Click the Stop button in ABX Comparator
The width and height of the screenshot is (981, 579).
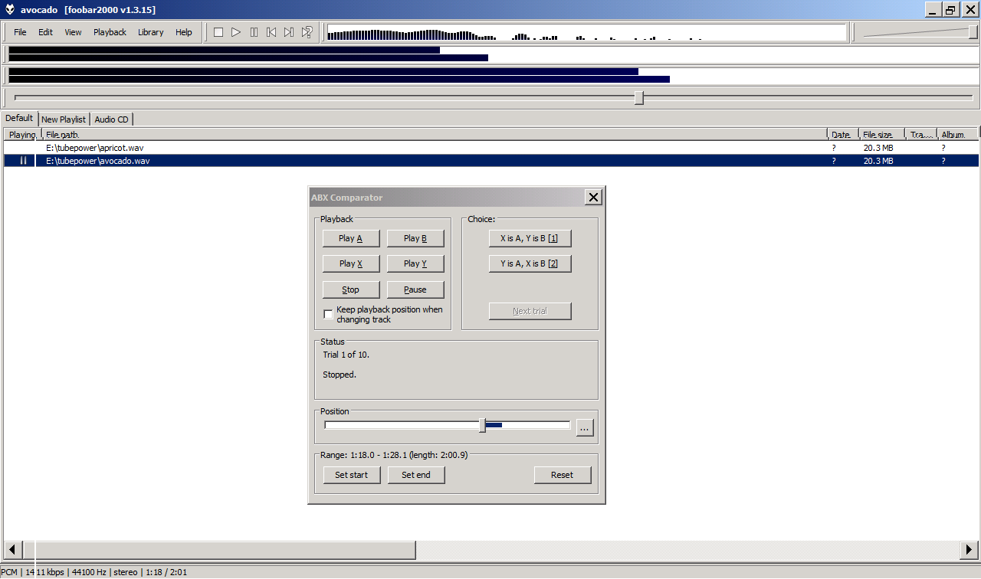pyautogui.click(x=350, y=289)
